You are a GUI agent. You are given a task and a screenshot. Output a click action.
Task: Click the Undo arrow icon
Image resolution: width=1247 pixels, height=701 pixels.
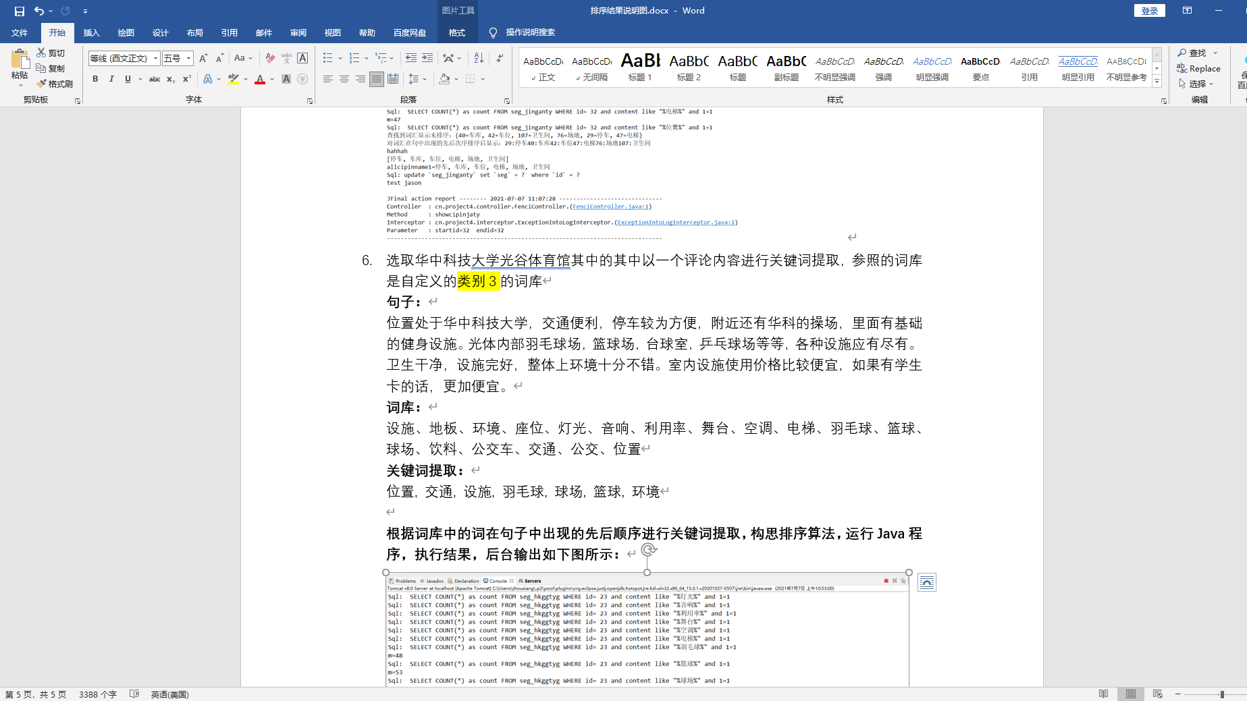pos(39,11)
